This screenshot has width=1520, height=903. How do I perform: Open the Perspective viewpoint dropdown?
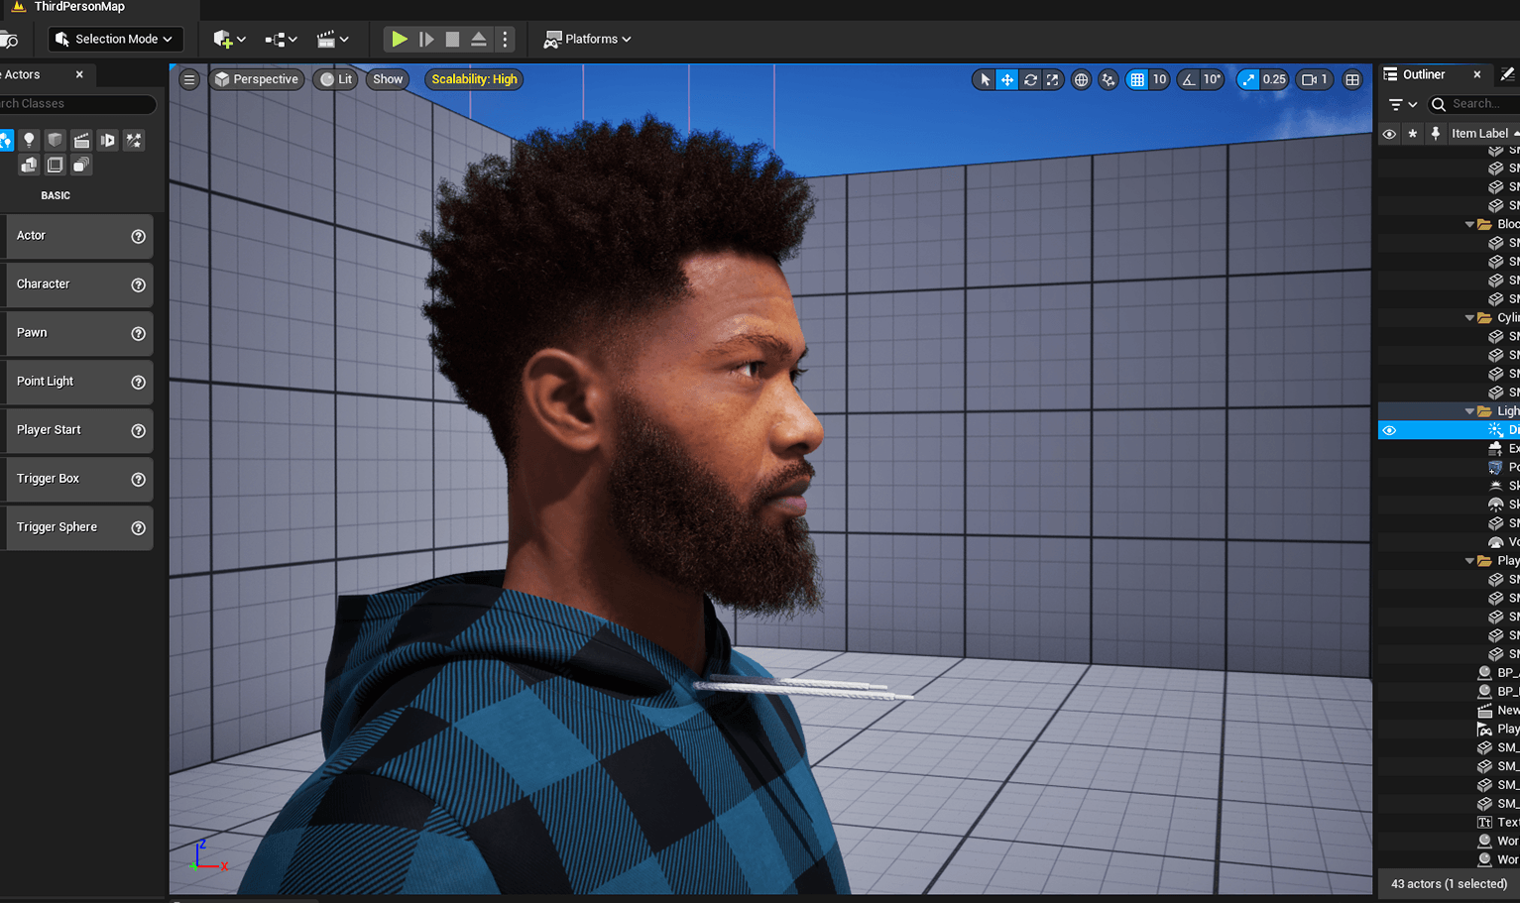[x=257, y=79]
